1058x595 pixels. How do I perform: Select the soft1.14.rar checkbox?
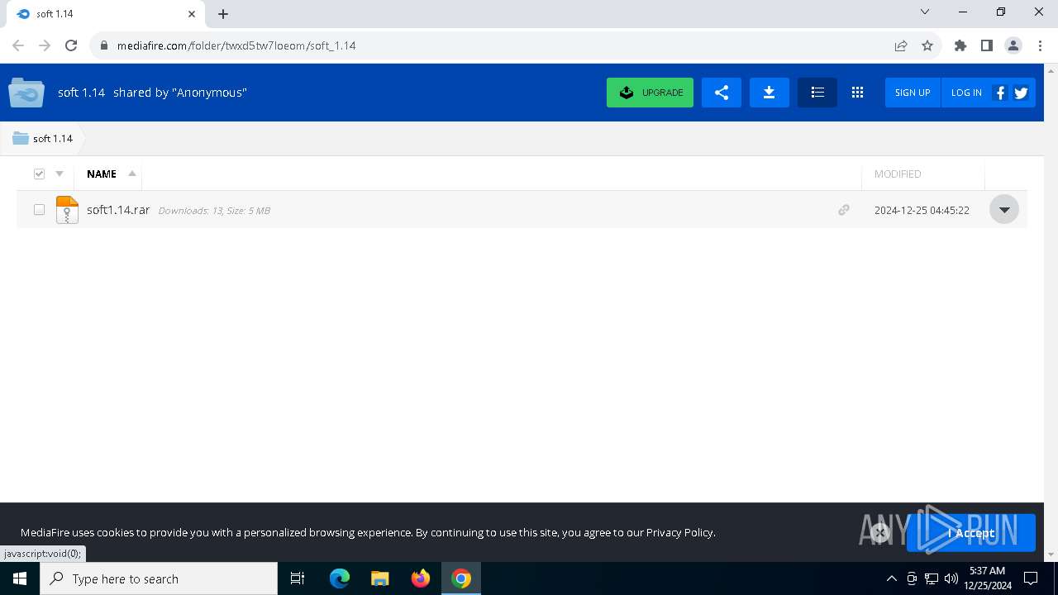click(x=39, y=210)
